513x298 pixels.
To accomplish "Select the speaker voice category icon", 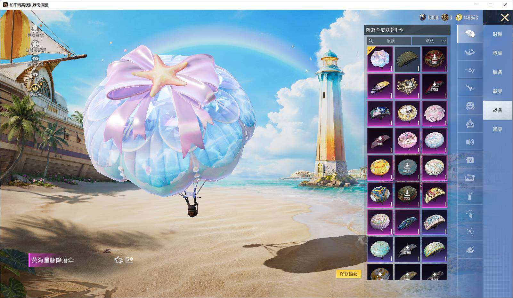I will pos(470,142).
